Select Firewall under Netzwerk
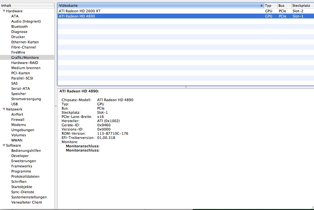Viewport: 314px width, 210px height. click(x=18, y=120)
